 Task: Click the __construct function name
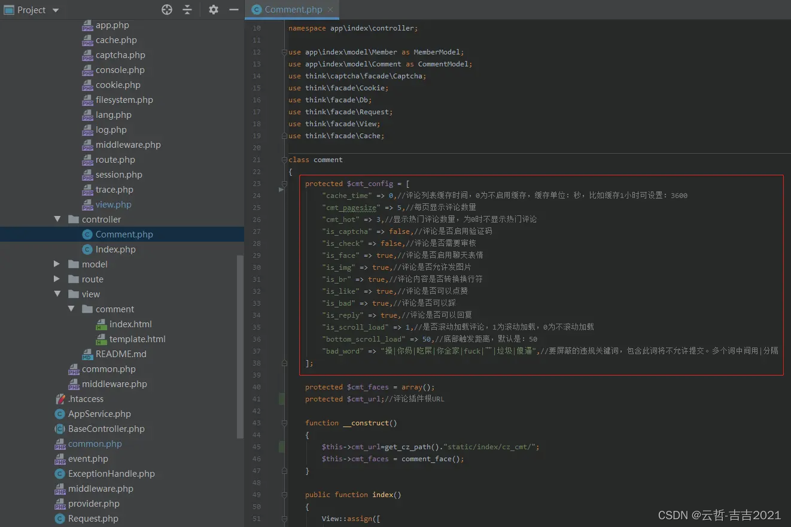tap(366, 423)
